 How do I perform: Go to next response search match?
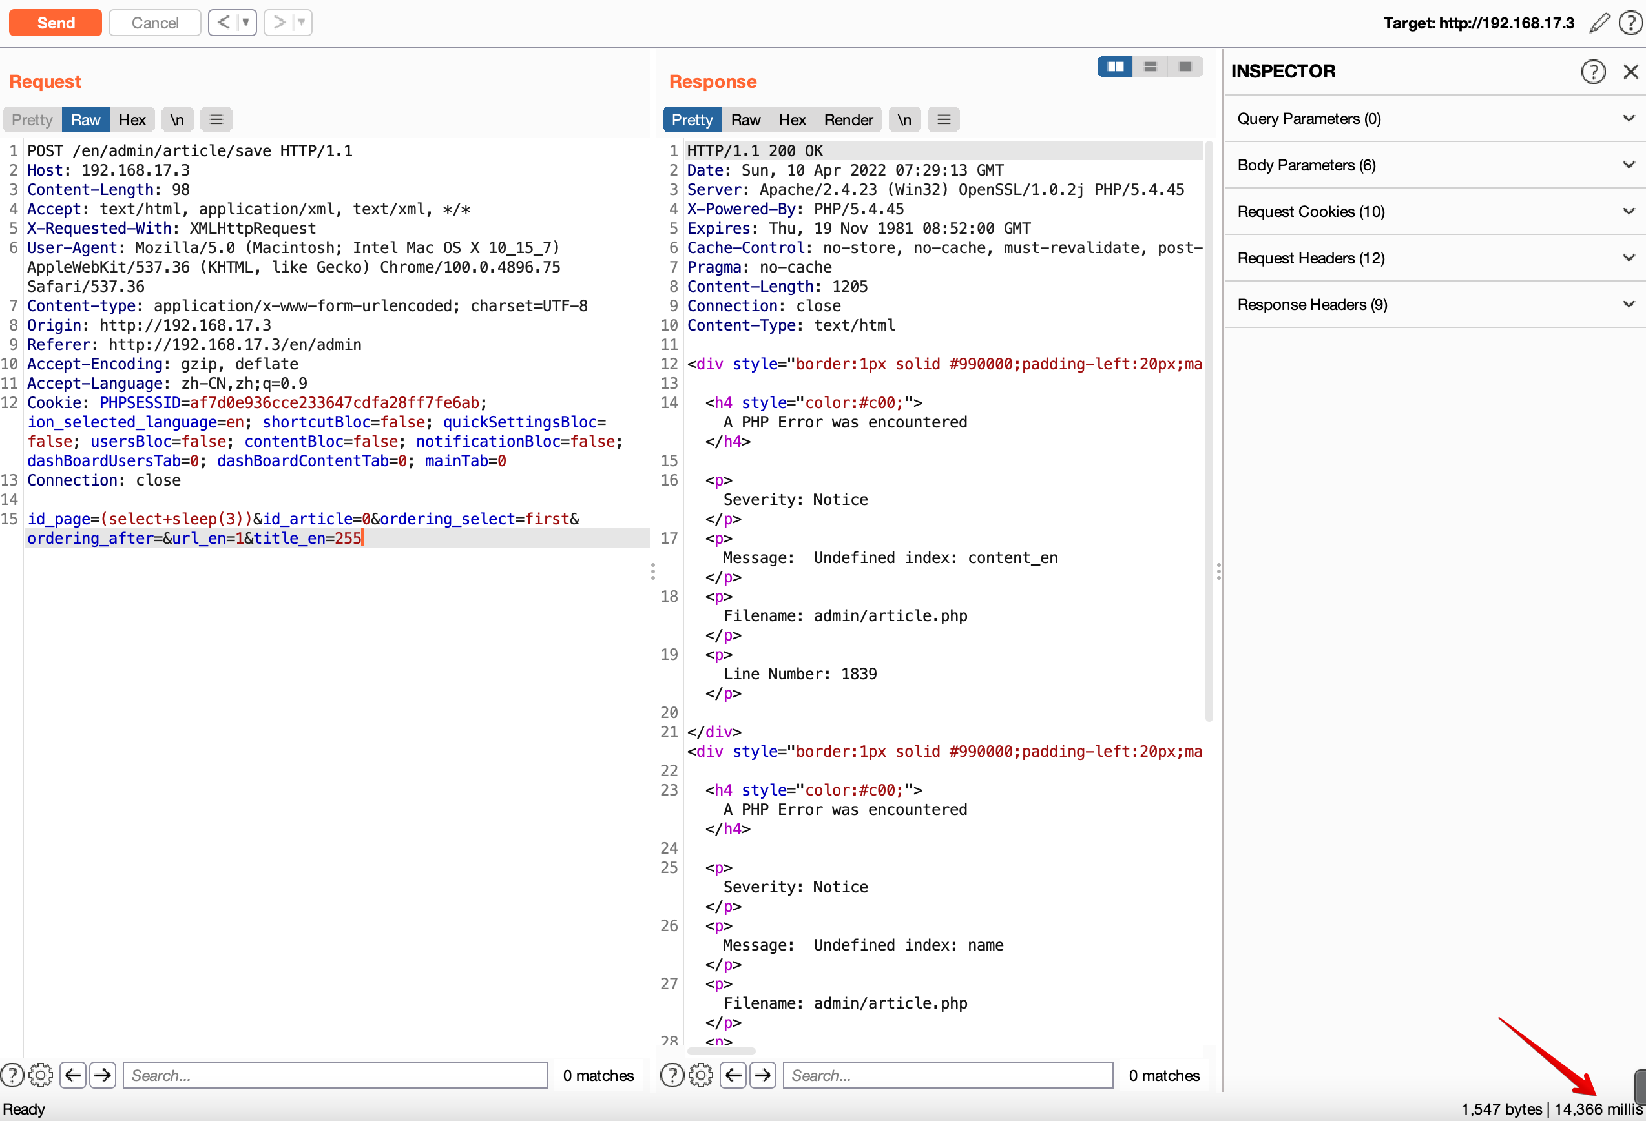click(763, 1075)
